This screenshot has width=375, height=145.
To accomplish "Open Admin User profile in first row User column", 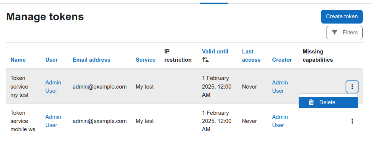I will [53, 87].
